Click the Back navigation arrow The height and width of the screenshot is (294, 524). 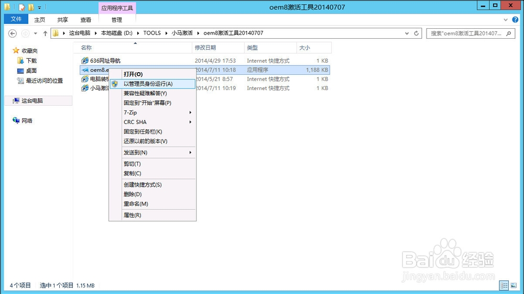coord(13,33)
